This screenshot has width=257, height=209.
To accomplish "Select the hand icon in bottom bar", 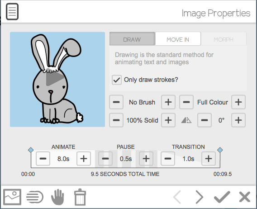I will click(x=57, y=197).
